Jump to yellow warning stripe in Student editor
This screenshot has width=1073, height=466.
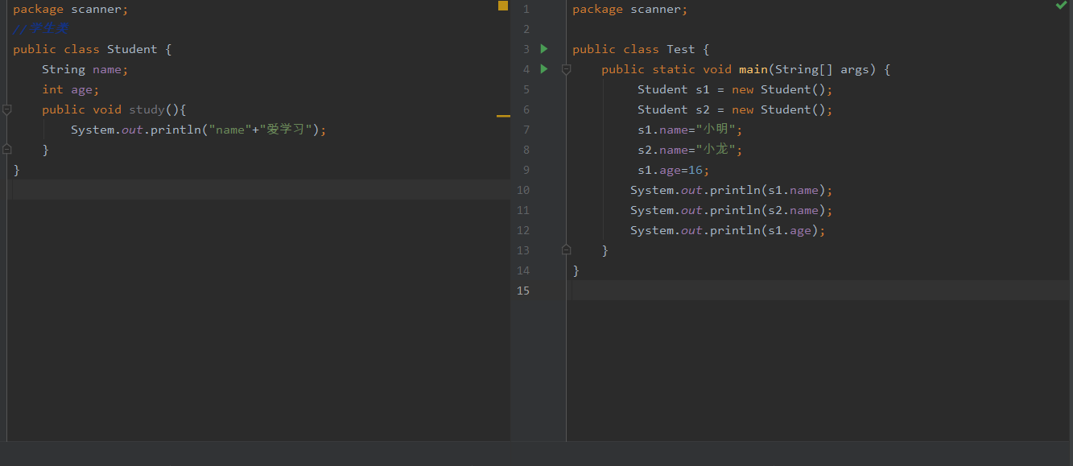point(503,116)
